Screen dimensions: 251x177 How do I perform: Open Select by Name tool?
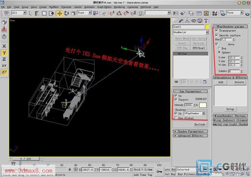point(37,13)
